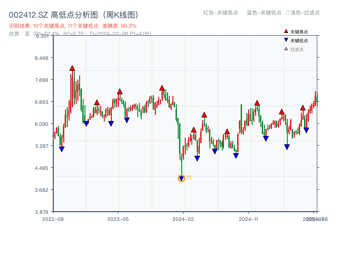Click the 过滤点 legend label
This screenshot has height=264, width=352.
(x=297, y=49)
